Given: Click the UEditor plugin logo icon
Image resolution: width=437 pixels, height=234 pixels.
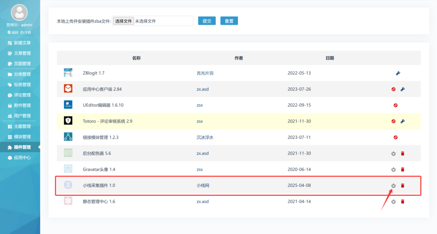Looking at the screenshot, I should (x=68, y=105).
